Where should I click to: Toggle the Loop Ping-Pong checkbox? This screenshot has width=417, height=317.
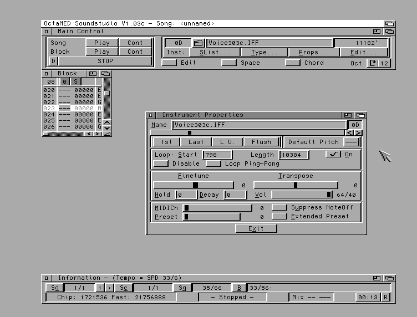pos(213,163)
